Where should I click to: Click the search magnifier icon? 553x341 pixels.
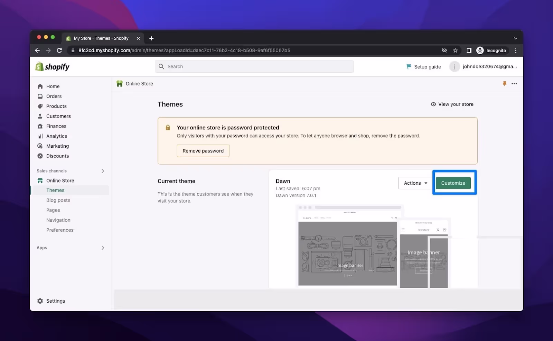point(161,66)
